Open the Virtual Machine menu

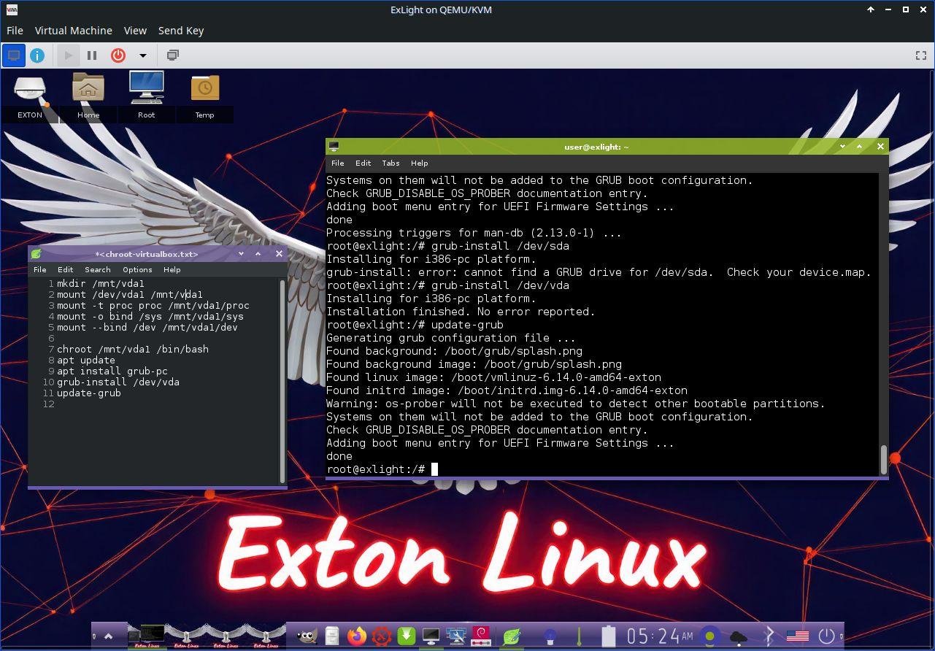tap(74, 31)
